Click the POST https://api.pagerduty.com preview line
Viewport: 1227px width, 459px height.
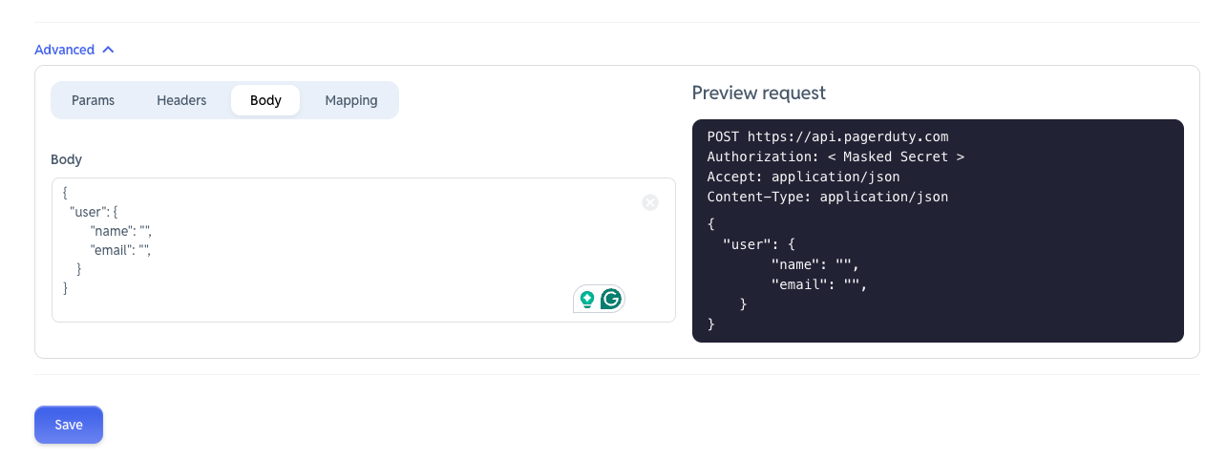point(828,136)
